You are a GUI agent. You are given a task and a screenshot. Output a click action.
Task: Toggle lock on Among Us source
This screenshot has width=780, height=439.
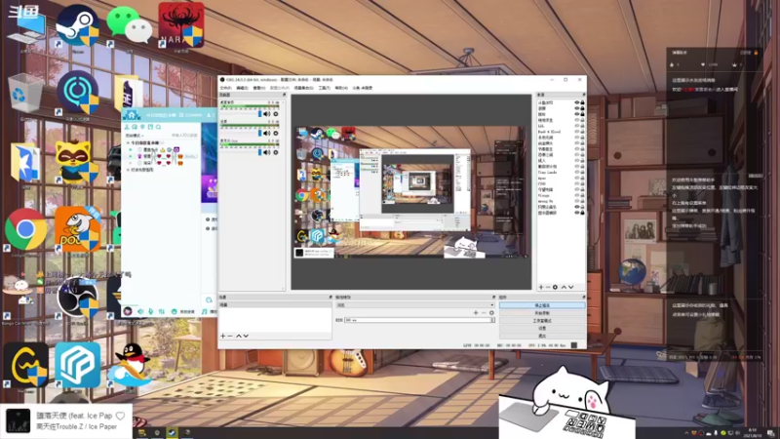coord(582,201)
